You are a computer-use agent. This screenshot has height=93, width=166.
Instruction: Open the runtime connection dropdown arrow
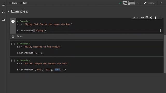pyautogui.click(x=138, y=3)
